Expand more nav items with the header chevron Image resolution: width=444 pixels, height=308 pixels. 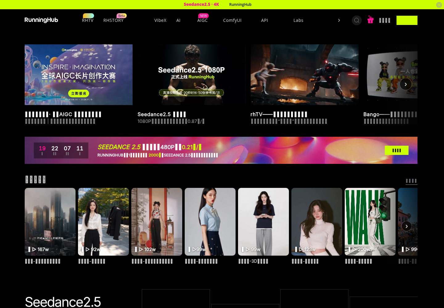coord(339,20)
